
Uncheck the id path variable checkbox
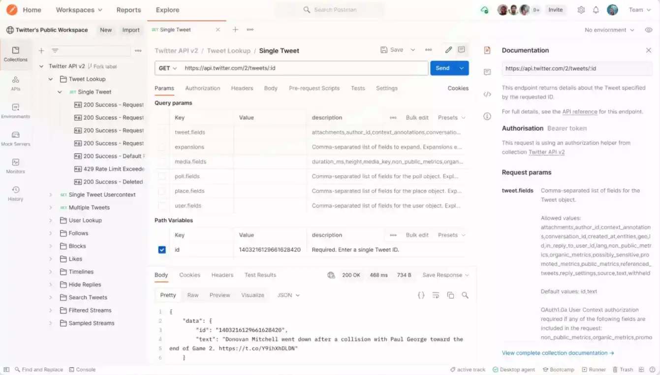[x=162, y=250]
